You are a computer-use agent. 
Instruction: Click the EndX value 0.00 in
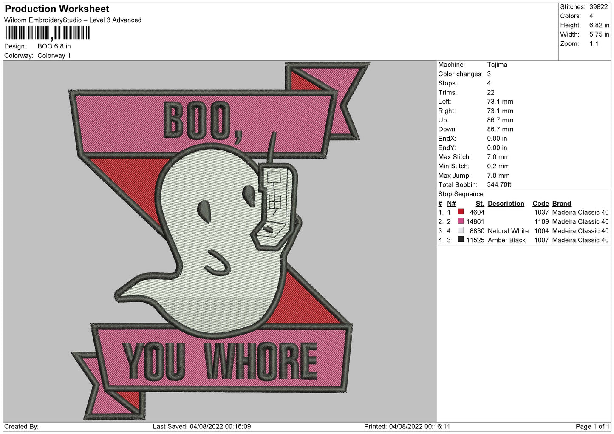[497, 139]
